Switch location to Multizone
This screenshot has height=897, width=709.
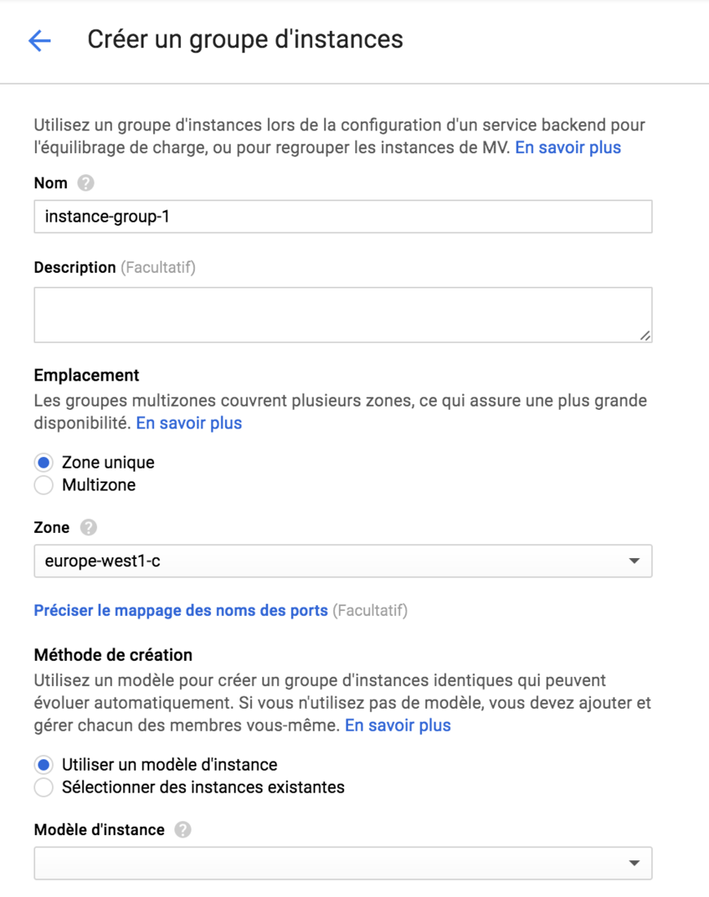pos(42,484)
